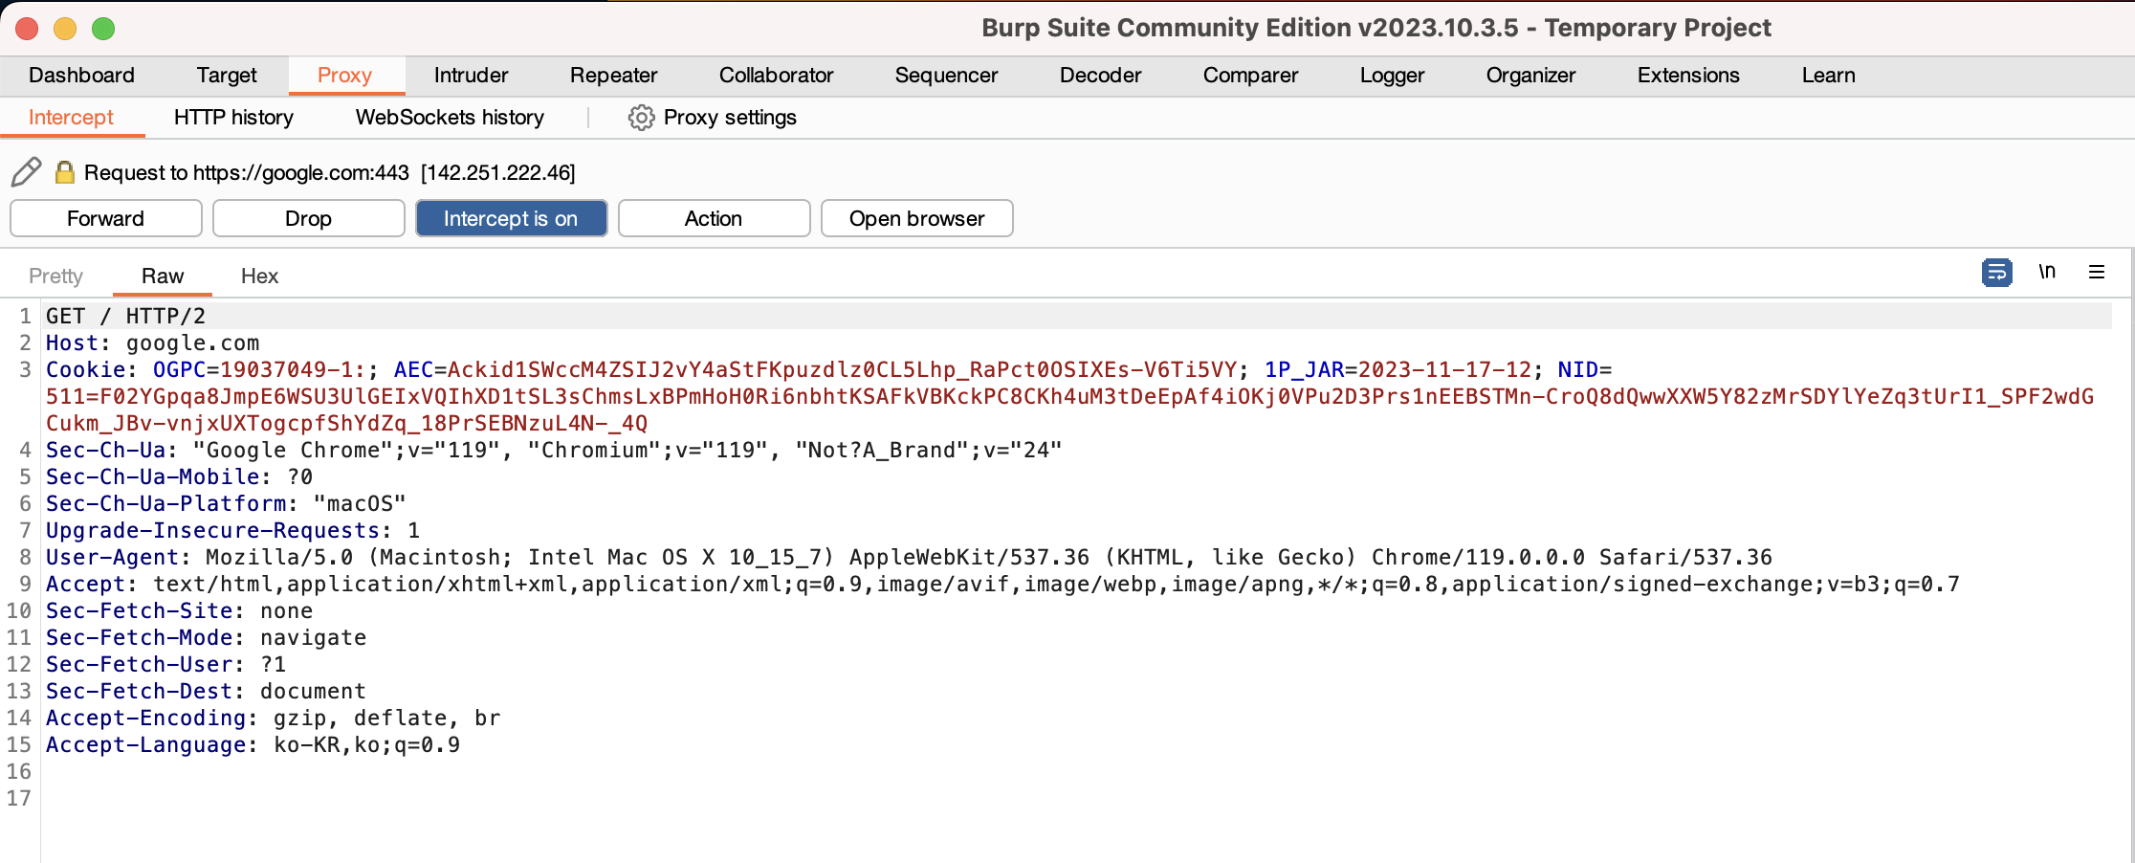
Task: Forward the intercepted request
Action: click(105, 218)
